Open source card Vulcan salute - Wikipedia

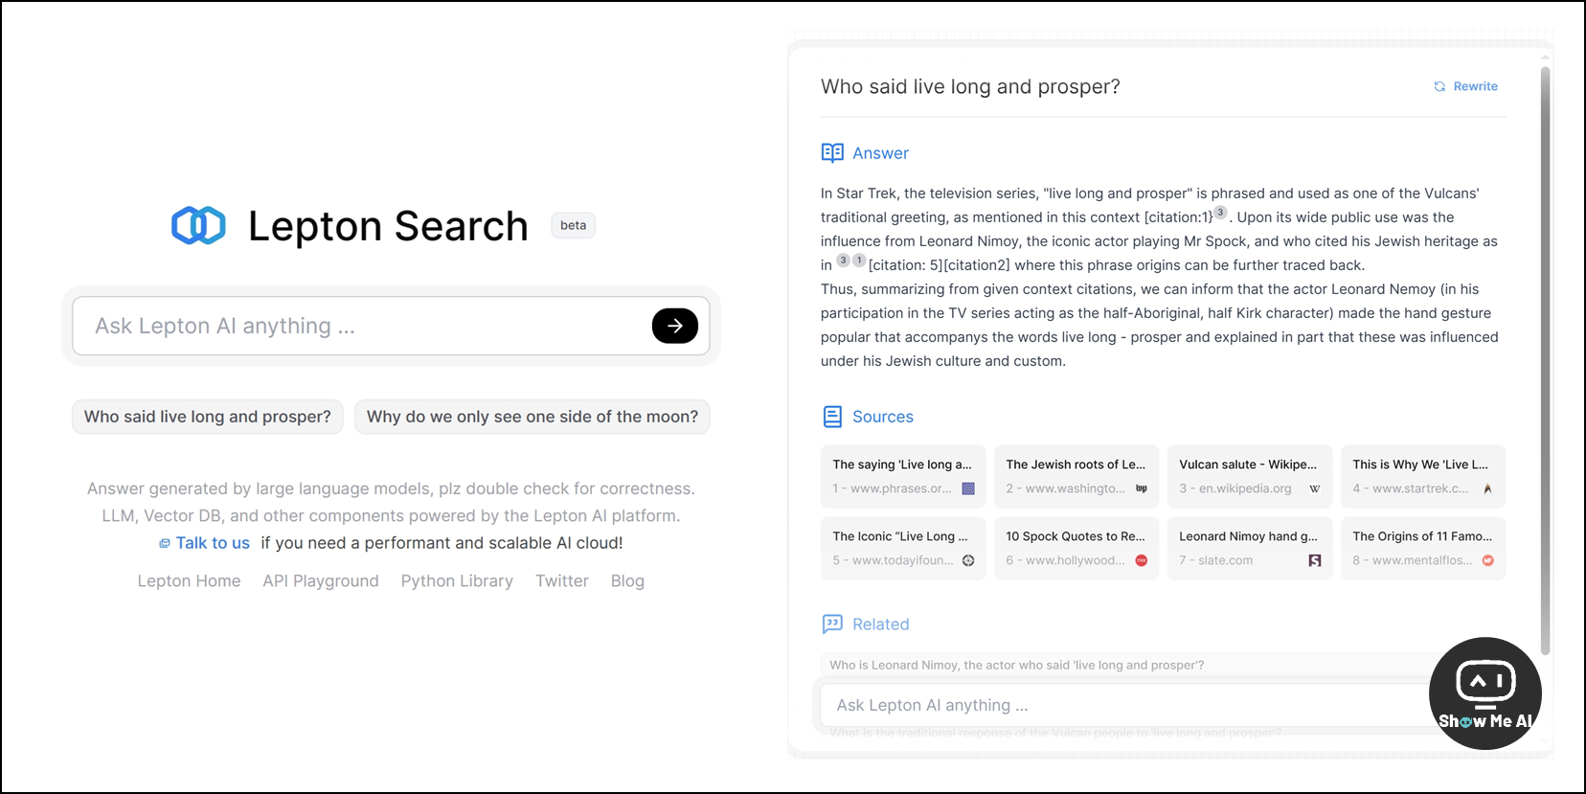click(x=1250, y=476)
